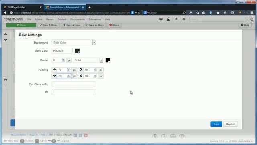This screenshot has height=145, width=257.
Task: Click the Twitter icon beside Keep in touch
Action: (x=80, y=135)
